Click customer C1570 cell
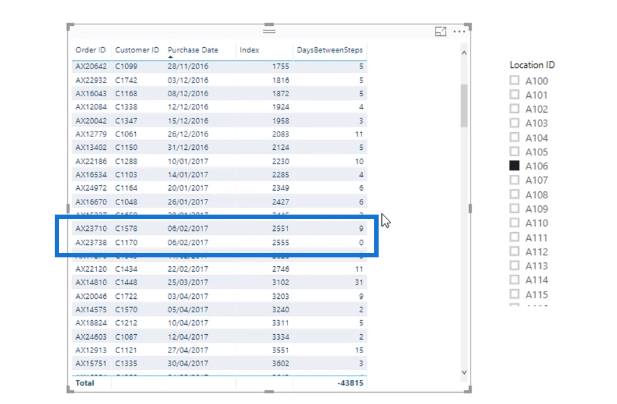This screenshot has height=404, width=617. tap(126, 310)
